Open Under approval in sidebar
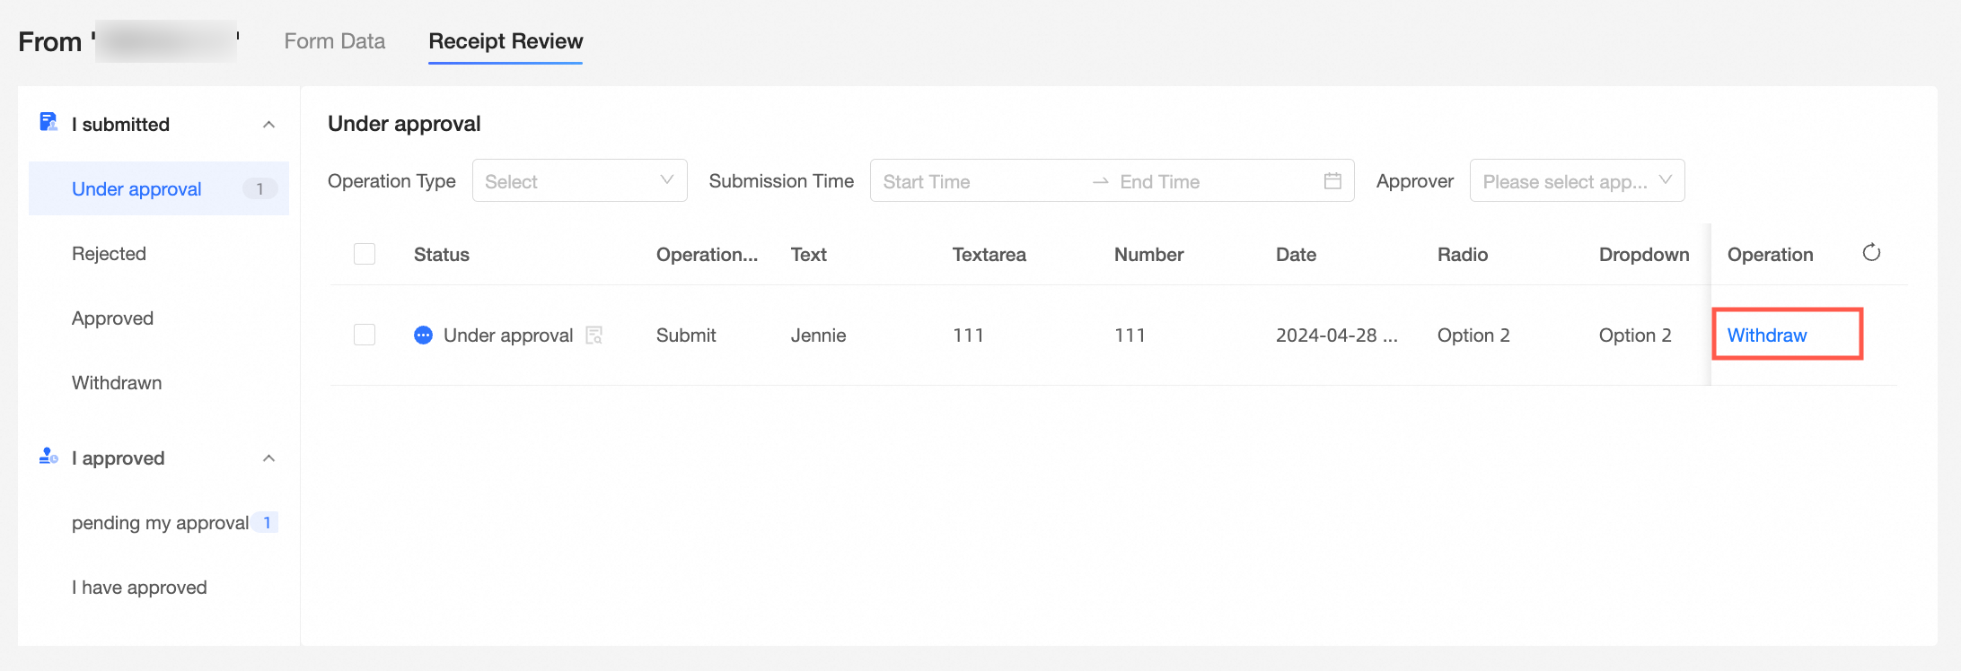 (x=159, y=188)
